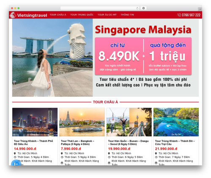Click location pin icon on Thái Lan tour

62,153
